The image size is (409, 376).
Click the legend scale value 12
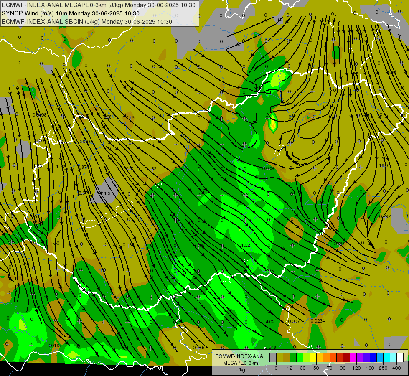(x=290, y=368)
